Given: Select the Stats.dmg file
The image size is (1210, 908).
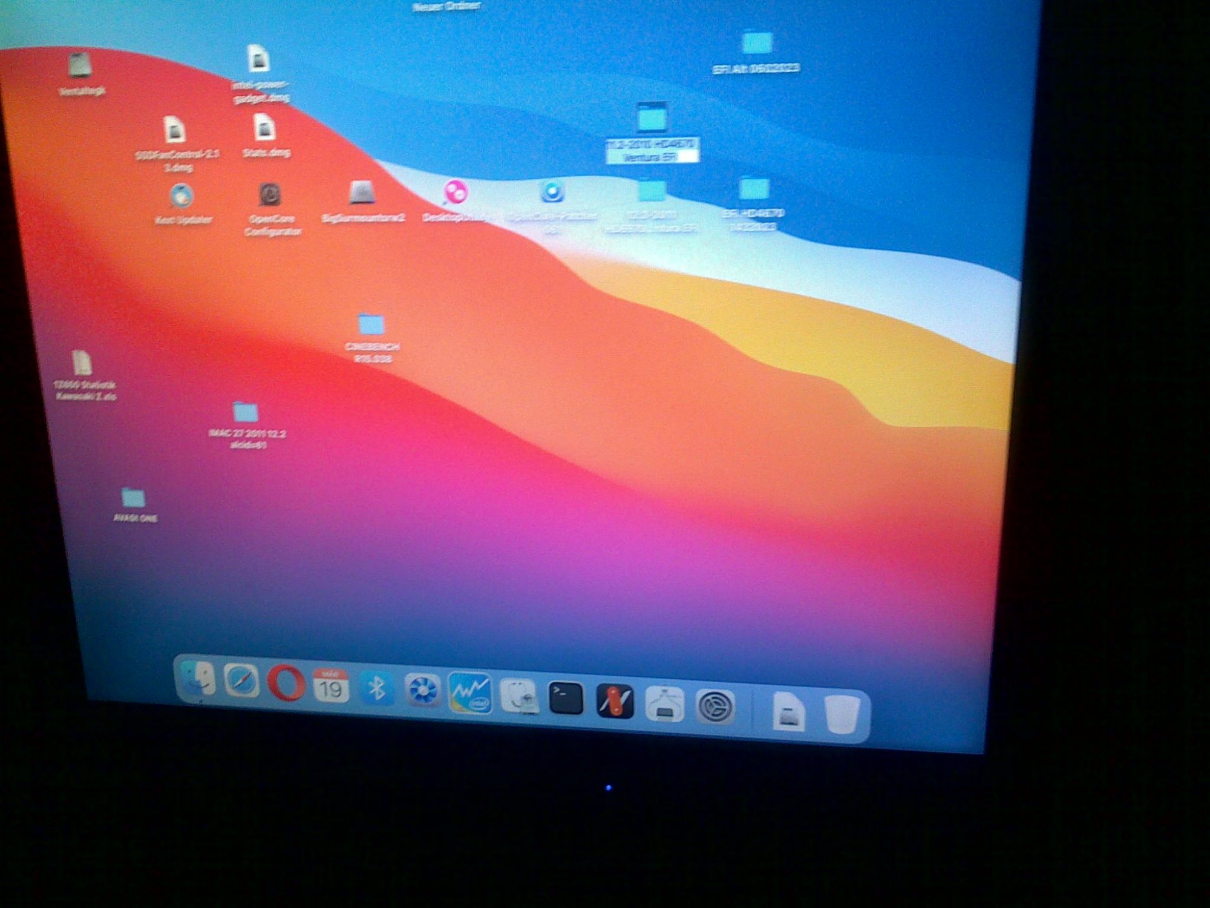Looking at the screenshot, I should [264, 128].
